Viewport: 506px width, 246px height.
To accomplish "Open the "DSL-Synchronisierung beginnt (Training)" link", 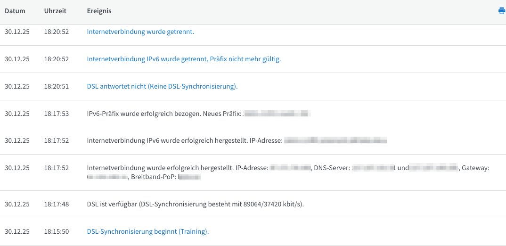I will coord(147,232).
